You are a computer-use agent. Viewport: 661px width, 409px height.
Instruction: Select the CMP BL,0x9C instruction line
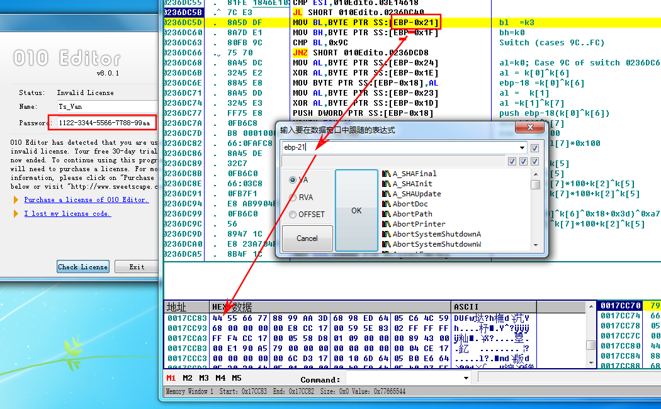320,43
